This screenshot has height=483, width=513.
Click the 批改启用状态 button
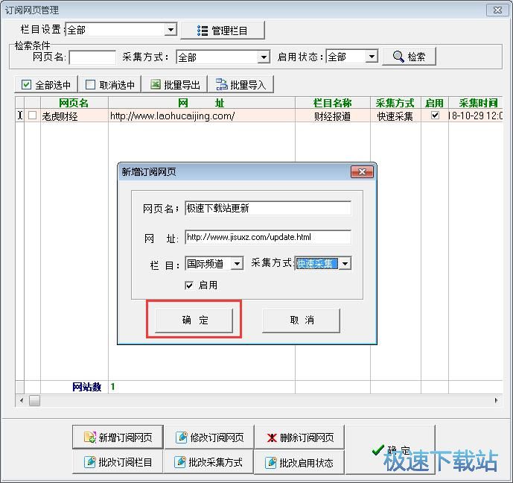pos(299,462)
